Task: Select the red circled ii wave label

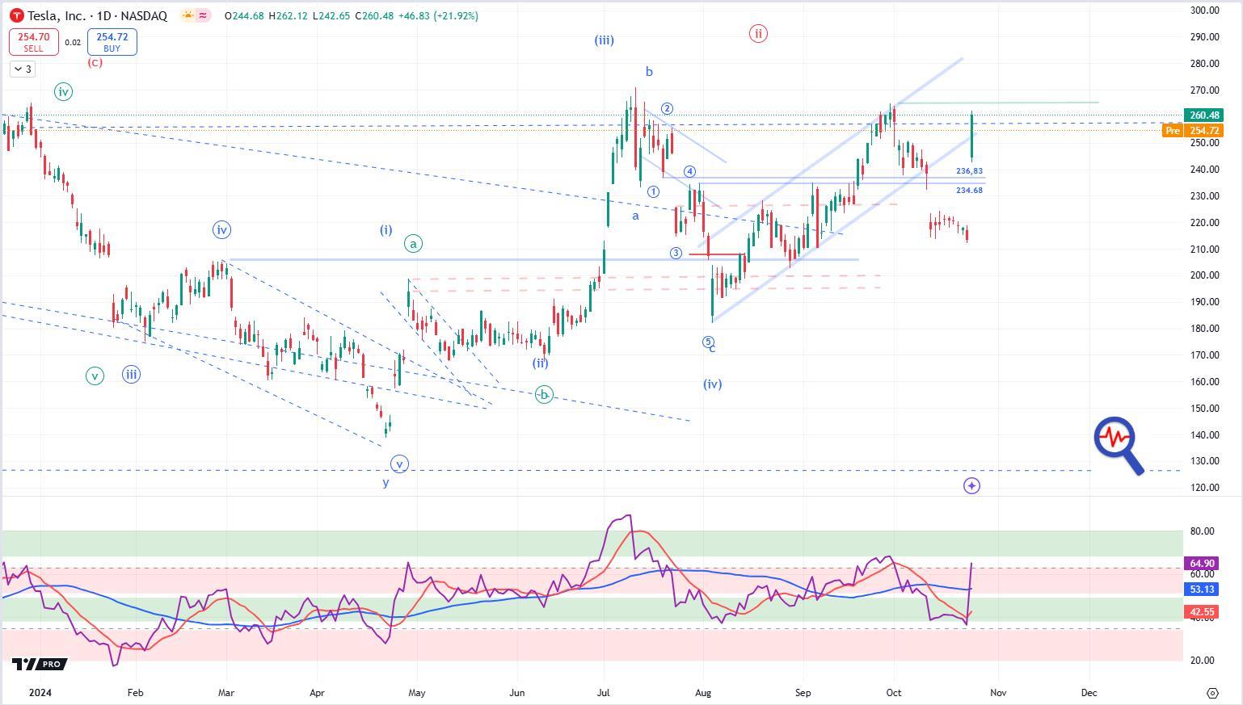Action: [757, 33]
